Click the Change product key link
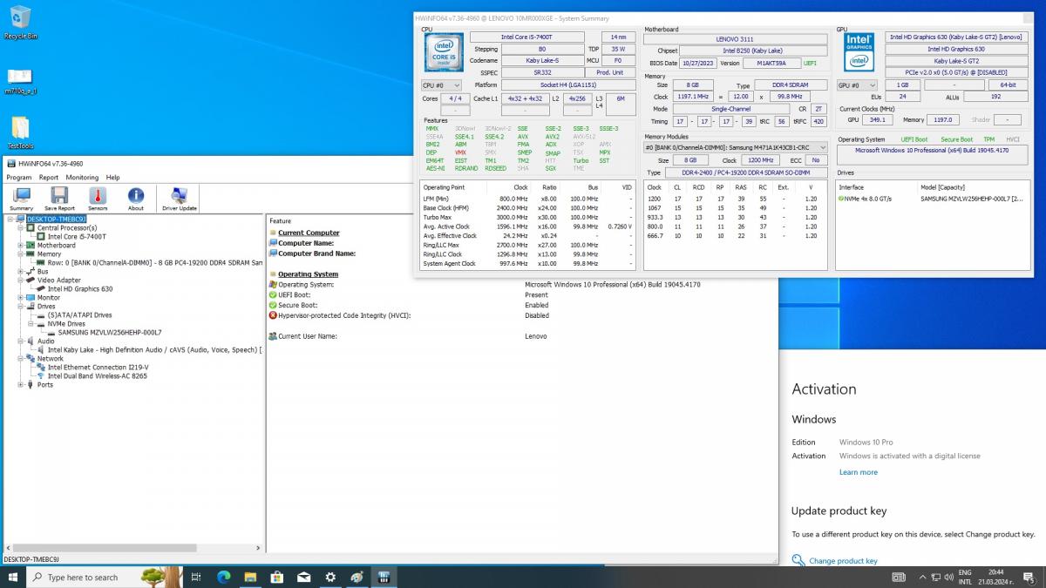The height and width of the screenshot is (588, 1046). point(843,561)
